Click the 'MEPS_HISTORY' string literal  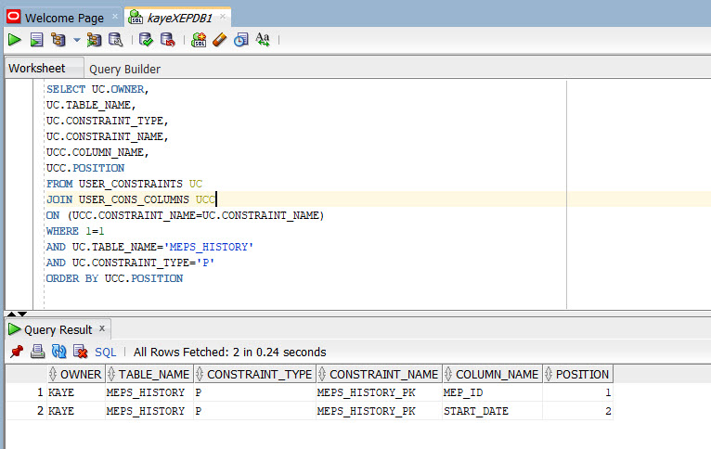coord(209,247)
